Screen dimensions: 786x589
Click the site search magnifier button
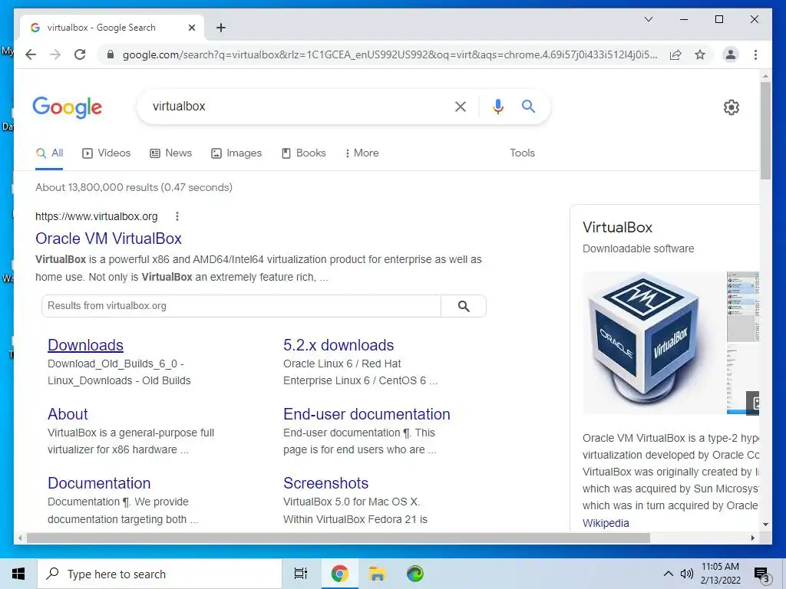464,306
